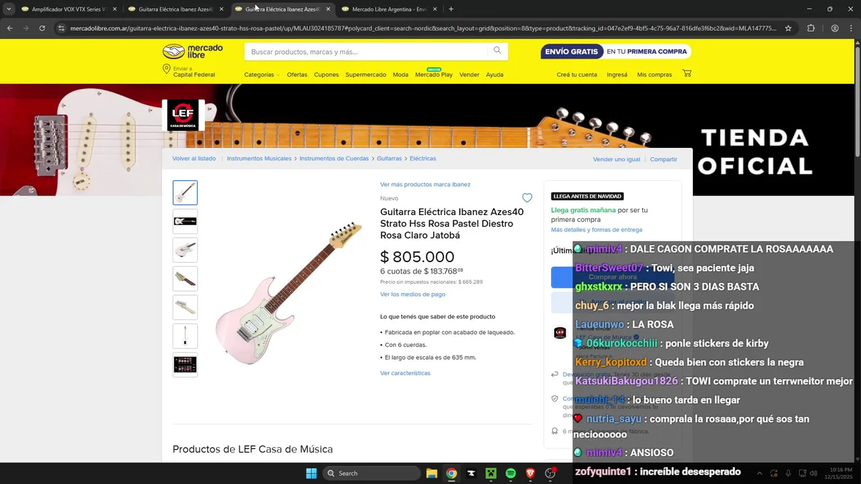Viewport: 861px width, 484px height.
Task: Click Creá tu cuenta link
Action: [576, 75]
